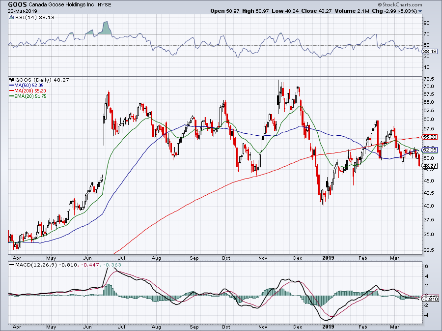The height and width of the screenshot is (331, 442).
Task: Click the MA(50) 52.05 legend label
Action: coord(29,85)
